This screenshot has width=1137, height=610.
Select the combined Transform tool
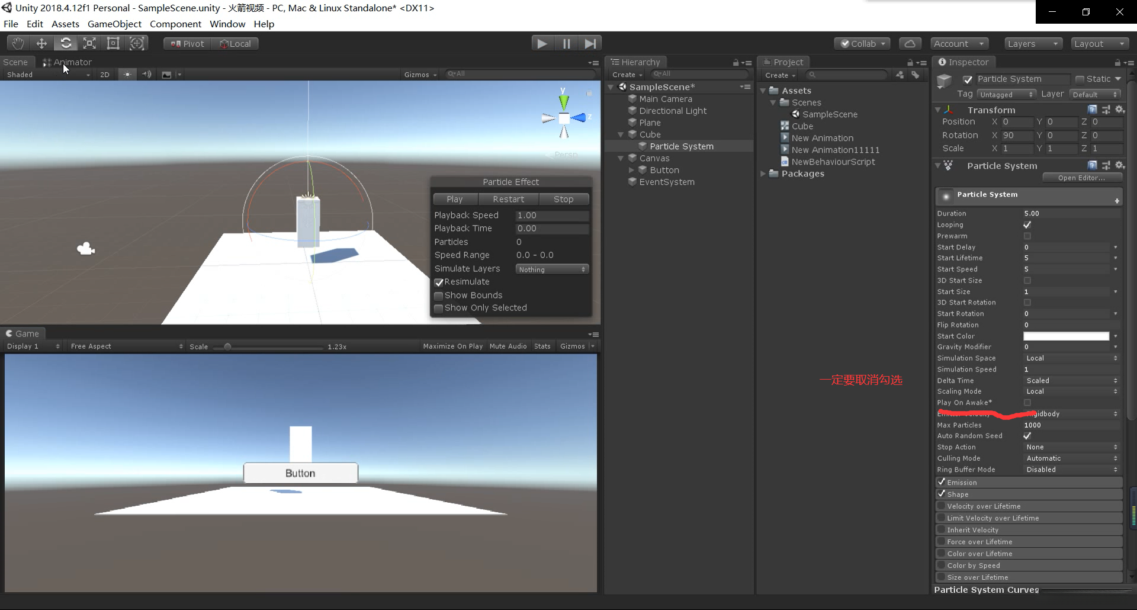click(137, 43)
